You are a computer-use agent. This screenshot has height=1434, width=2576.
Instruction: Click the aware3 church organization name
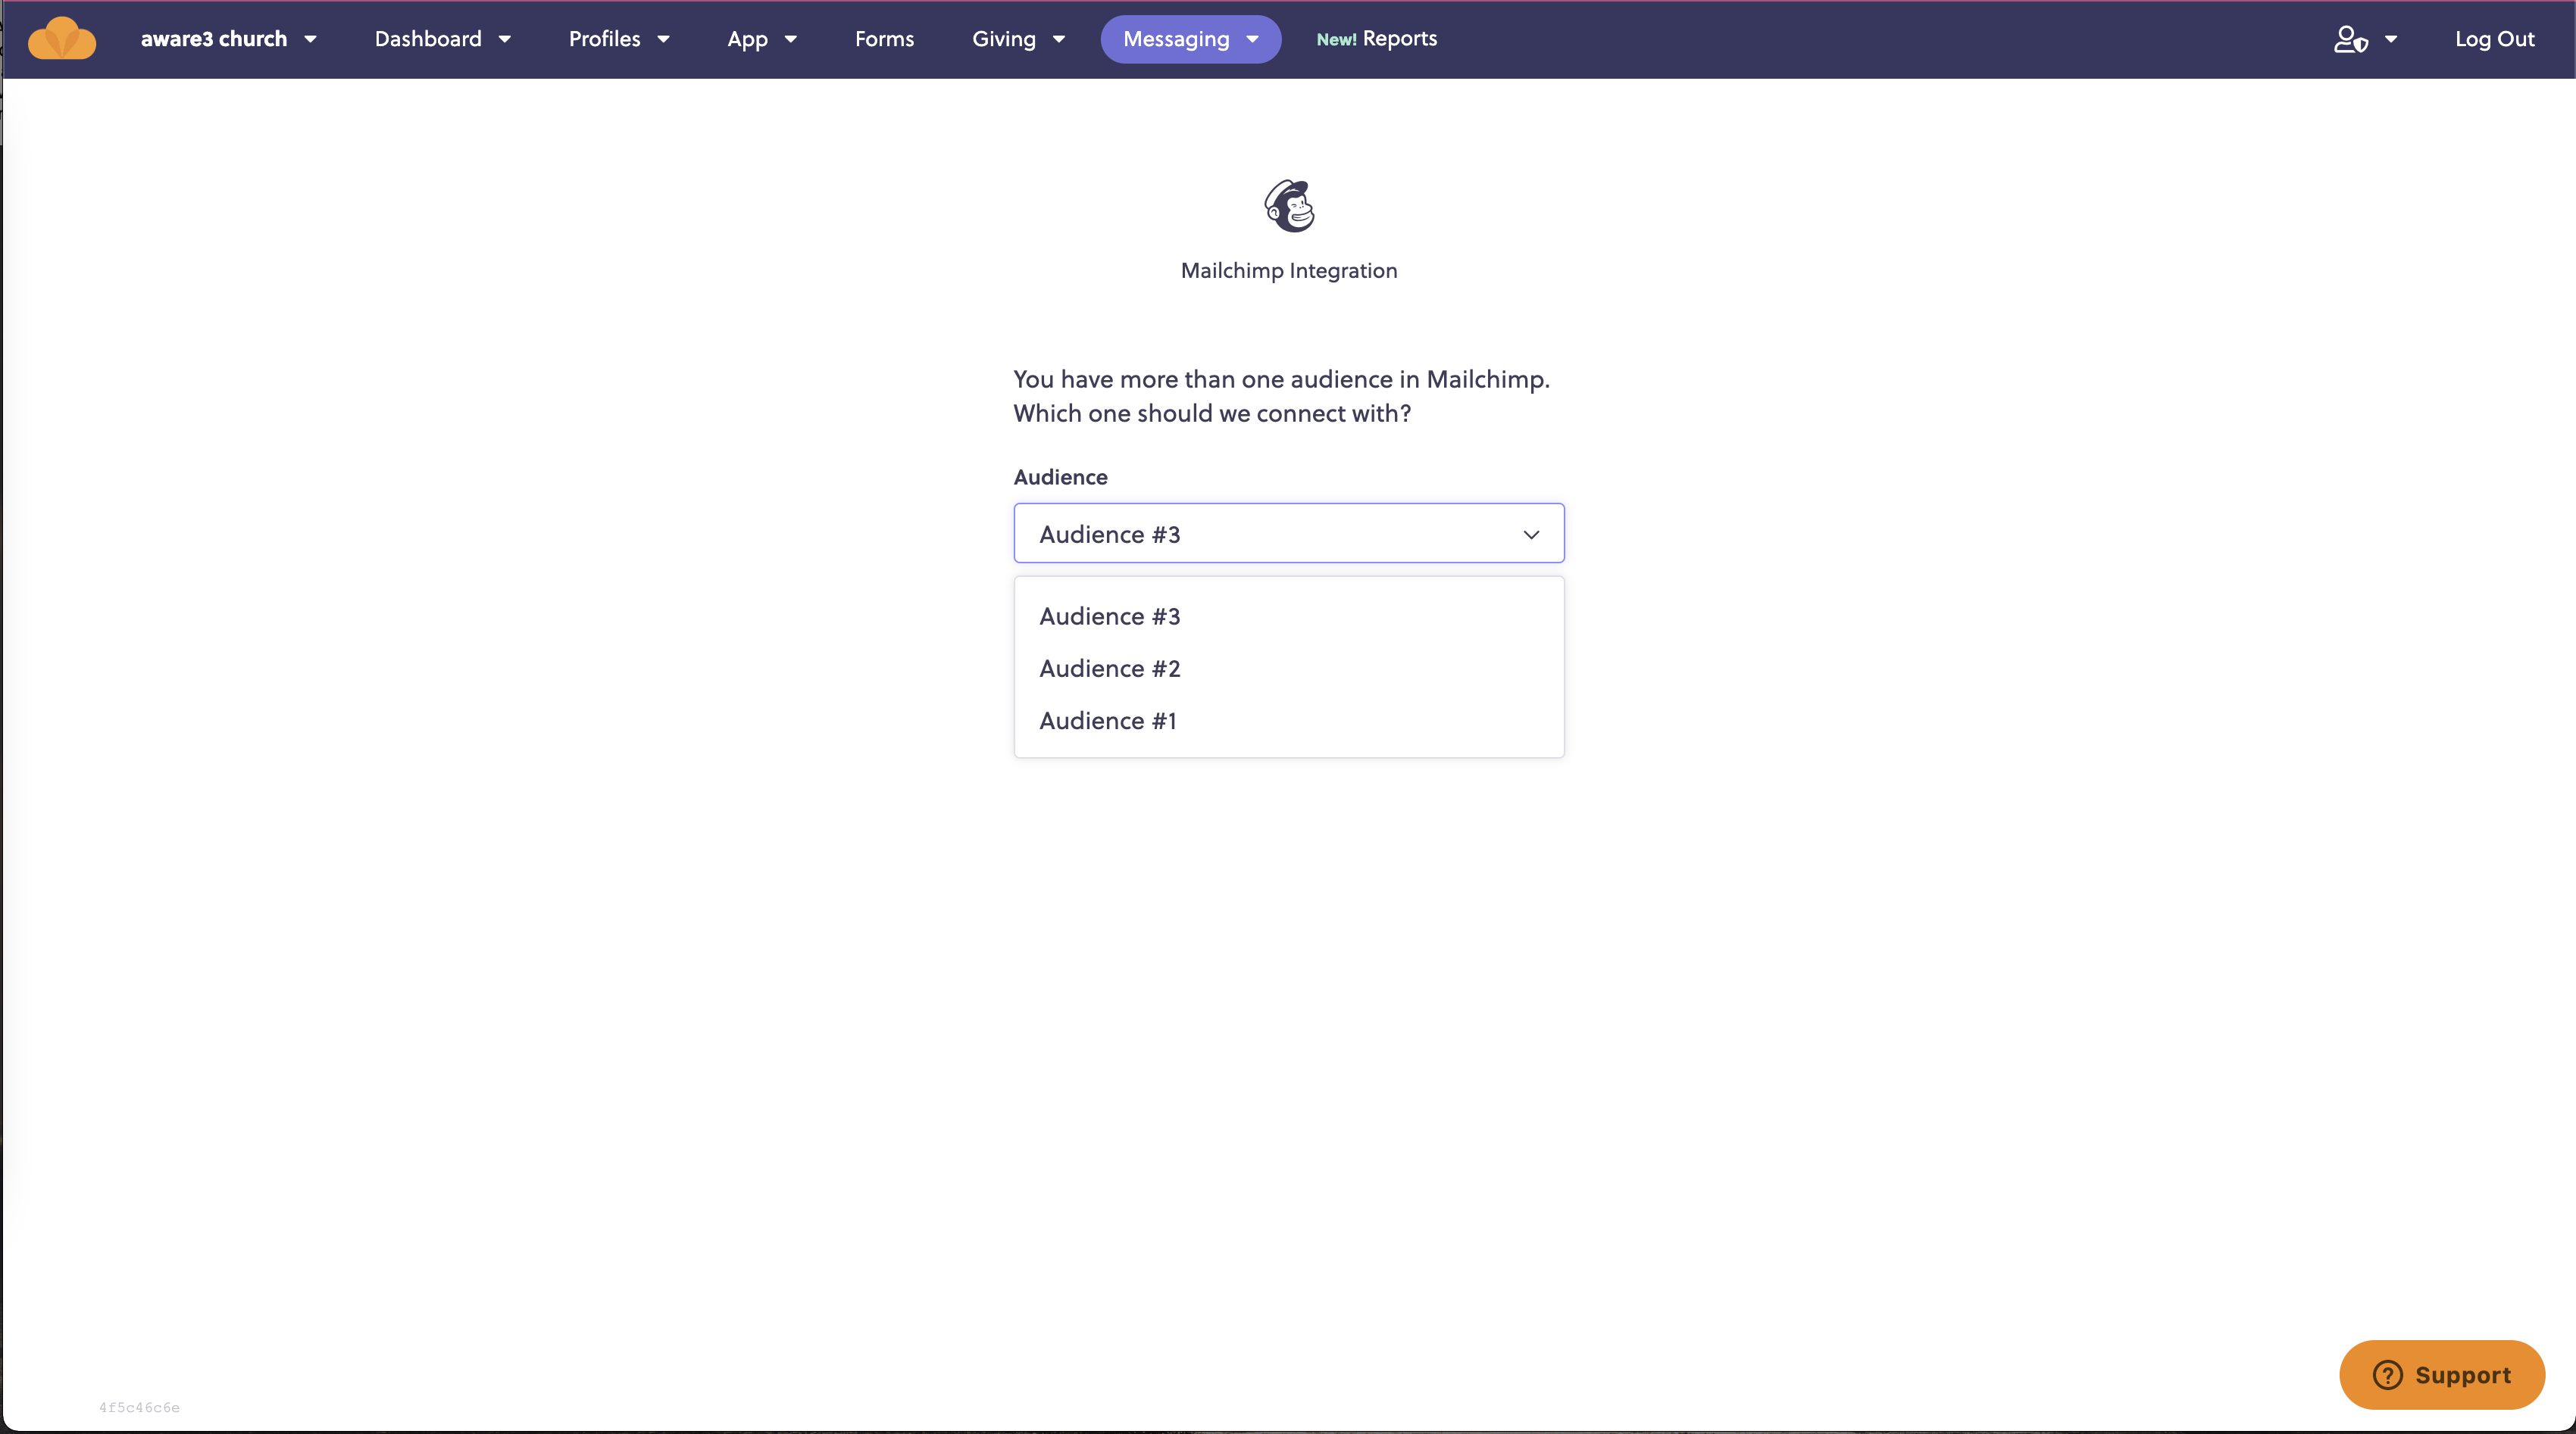tap(213, 39)
